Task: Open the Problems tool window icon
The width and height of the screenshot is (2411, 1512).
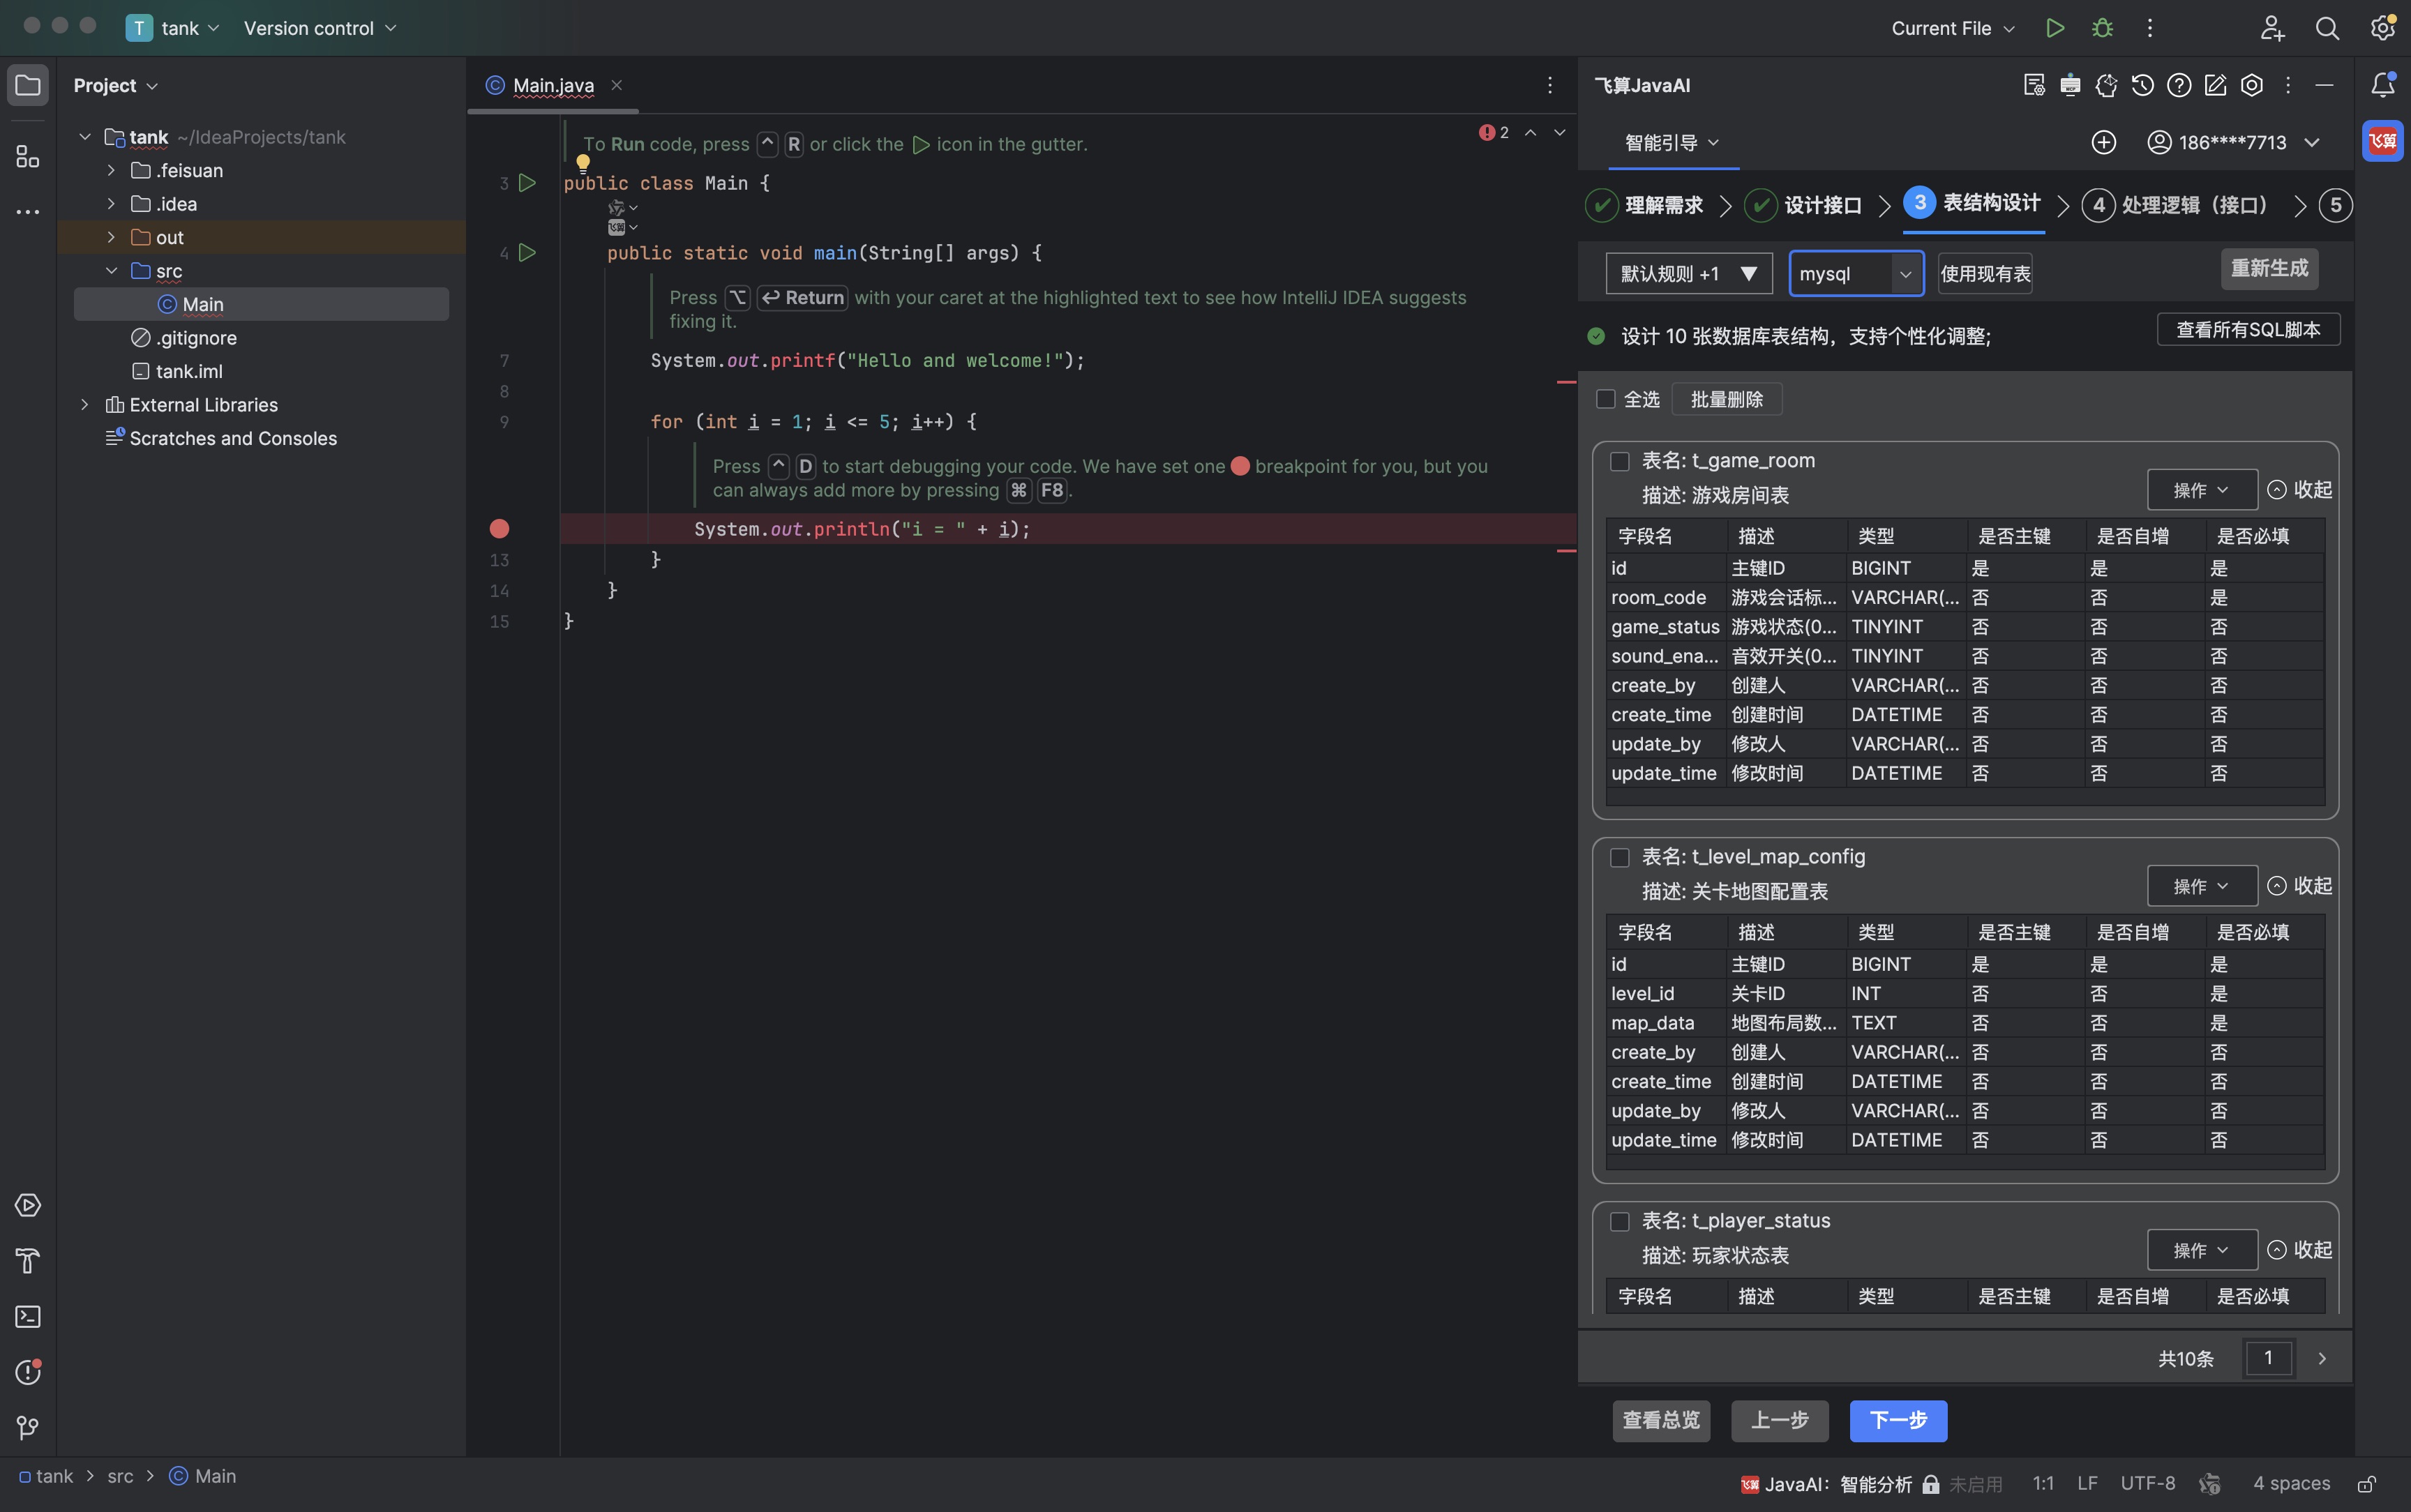Action: tap(28, 1372)
